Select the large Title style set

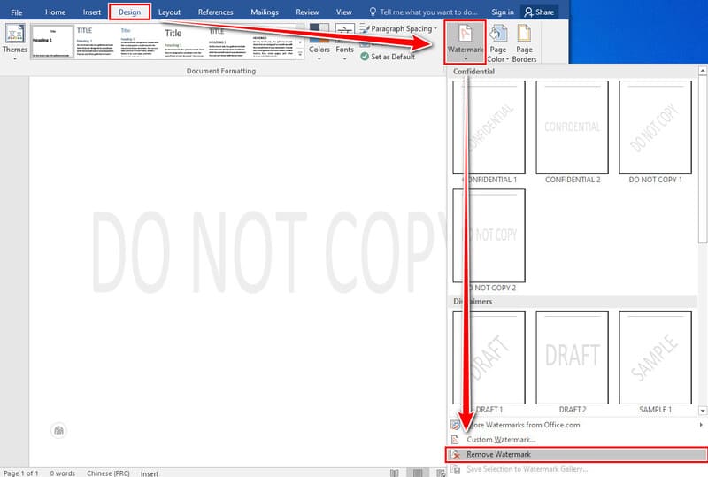pos(184,42)
